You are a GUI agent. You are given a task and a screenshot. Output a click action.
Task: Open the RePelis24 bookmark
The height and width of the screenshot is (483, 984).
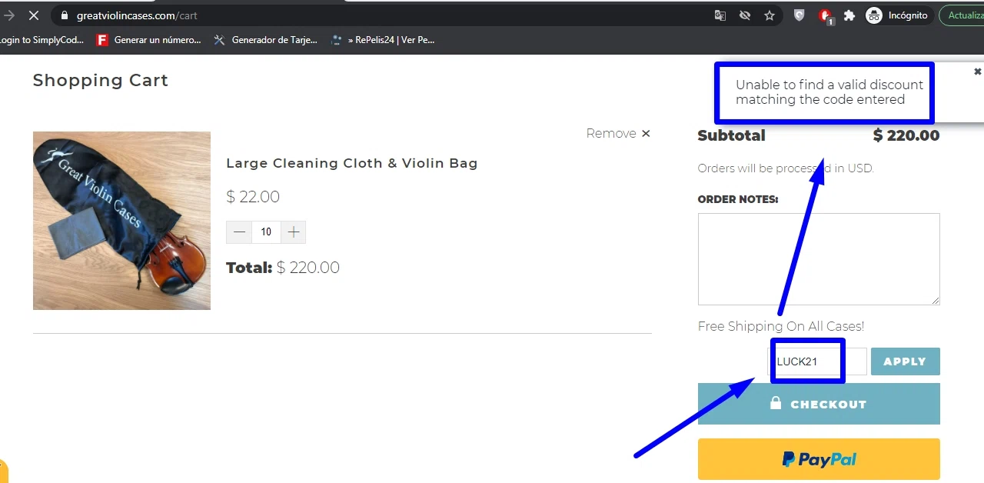pyautogui.click(x=383, y=40)
